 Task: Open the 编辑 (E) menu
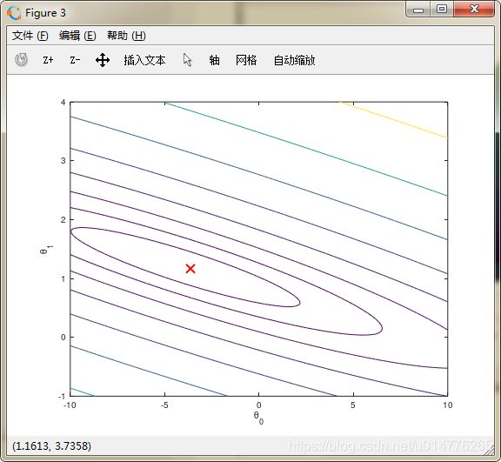pos(77,36)
